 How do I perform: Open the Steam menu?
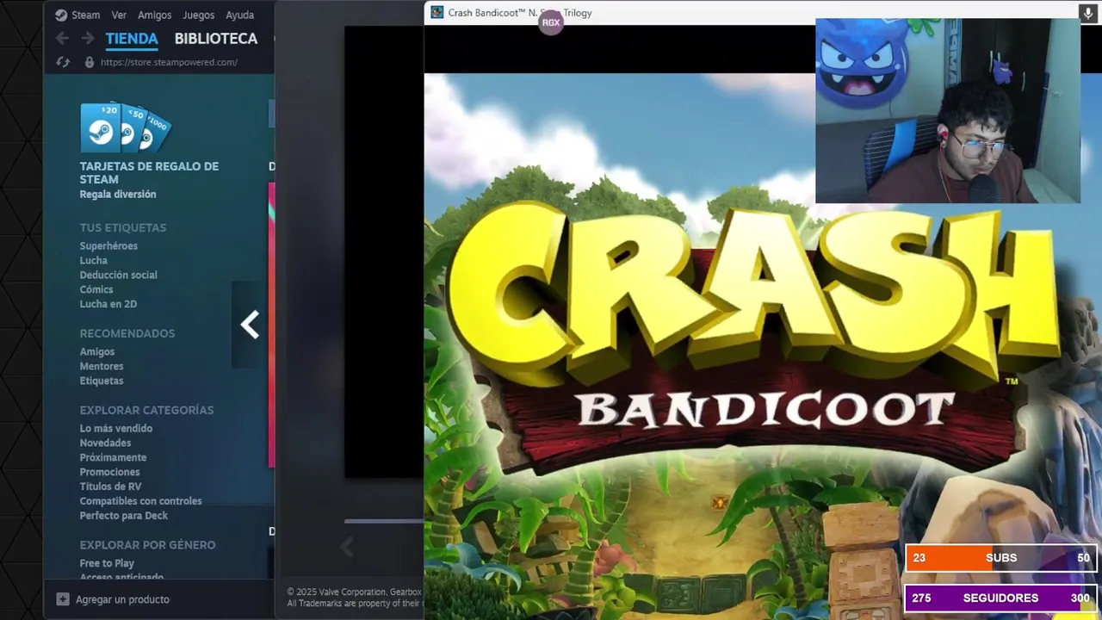point(85,15)
